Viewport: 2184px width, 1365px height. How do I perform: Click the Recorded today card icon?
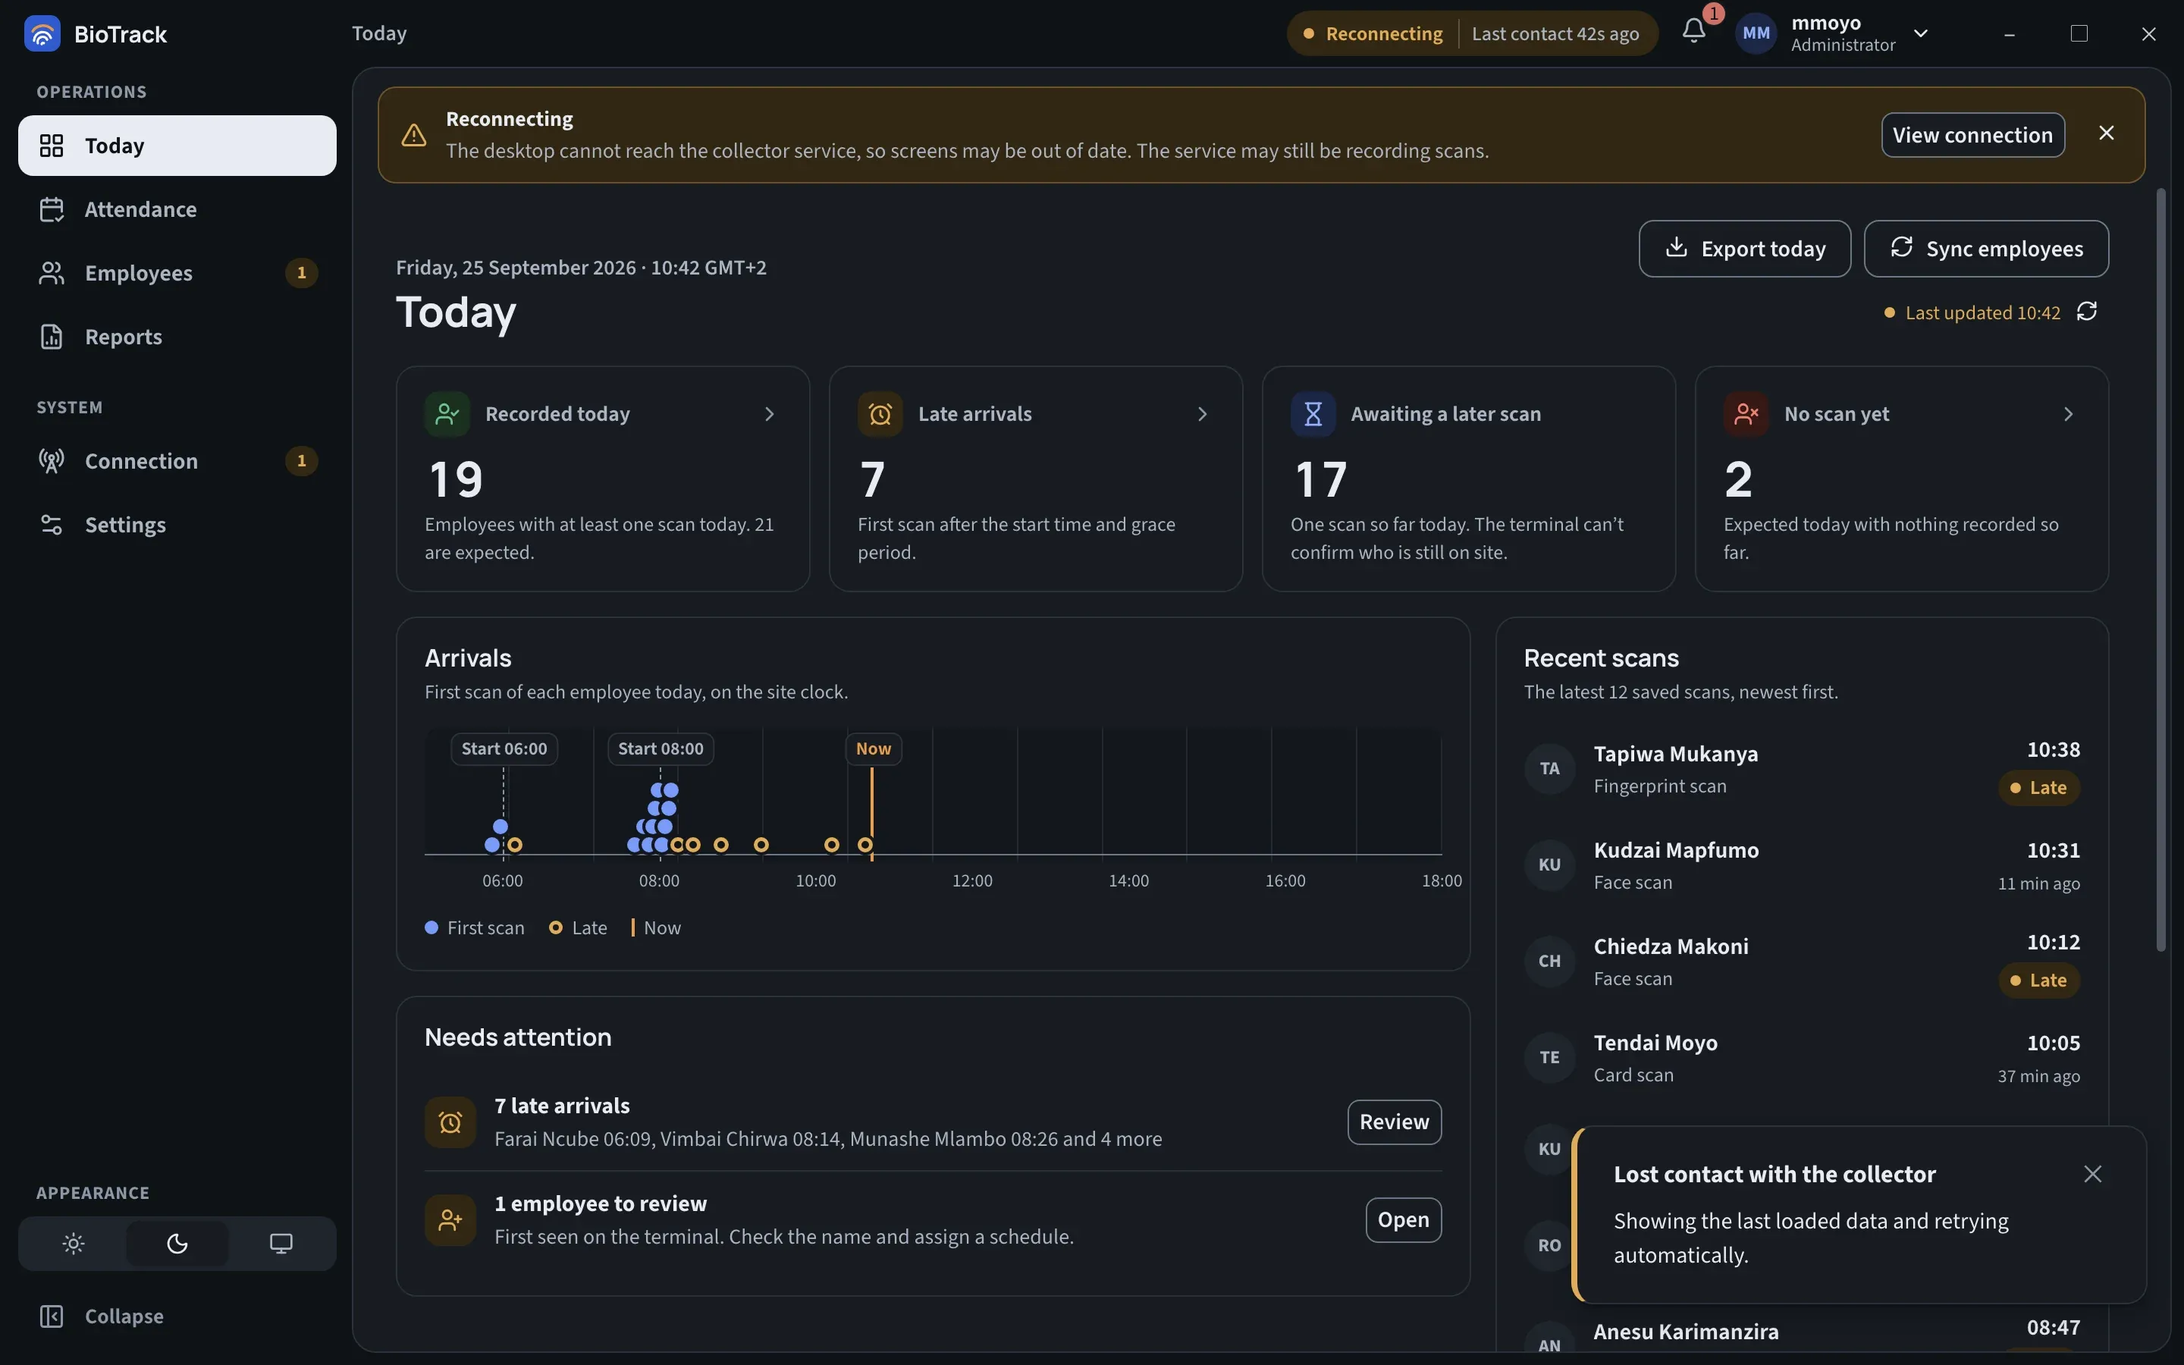(x=447, y=413)
